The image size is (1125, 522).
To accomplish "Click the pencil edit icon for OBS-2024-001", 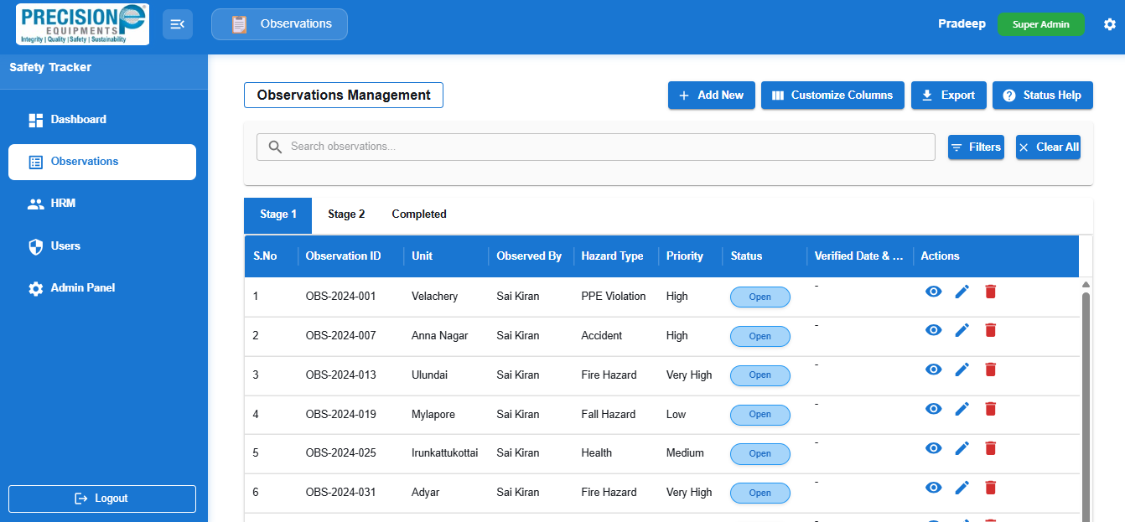I will tap(962, 291).
